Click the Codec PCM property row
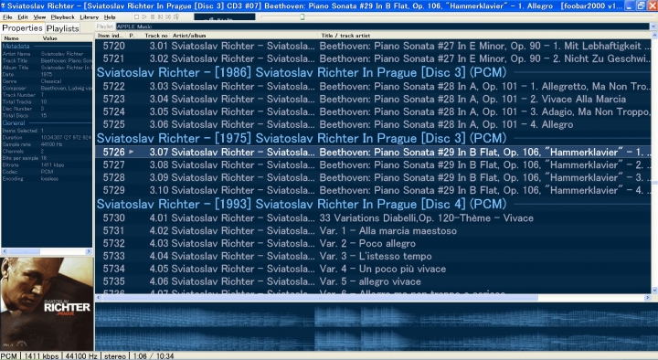The width and height of the screenshot is (658, 360). pos(47,172)
